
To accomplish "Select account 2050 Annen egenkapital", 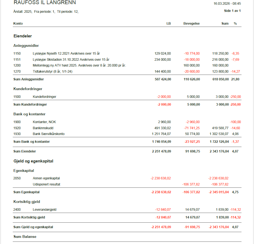I will 46,178.
